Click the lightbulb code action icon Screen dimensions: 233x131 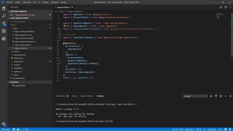pyautogui.click(x=64, y=25)
